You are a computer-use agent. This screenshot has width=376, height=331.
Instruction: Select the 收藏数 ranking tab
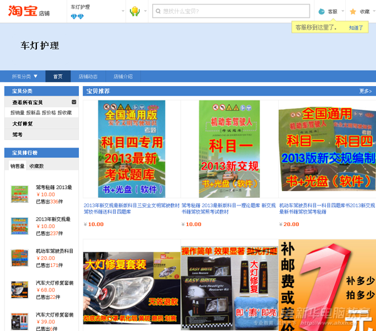[37, 166]
